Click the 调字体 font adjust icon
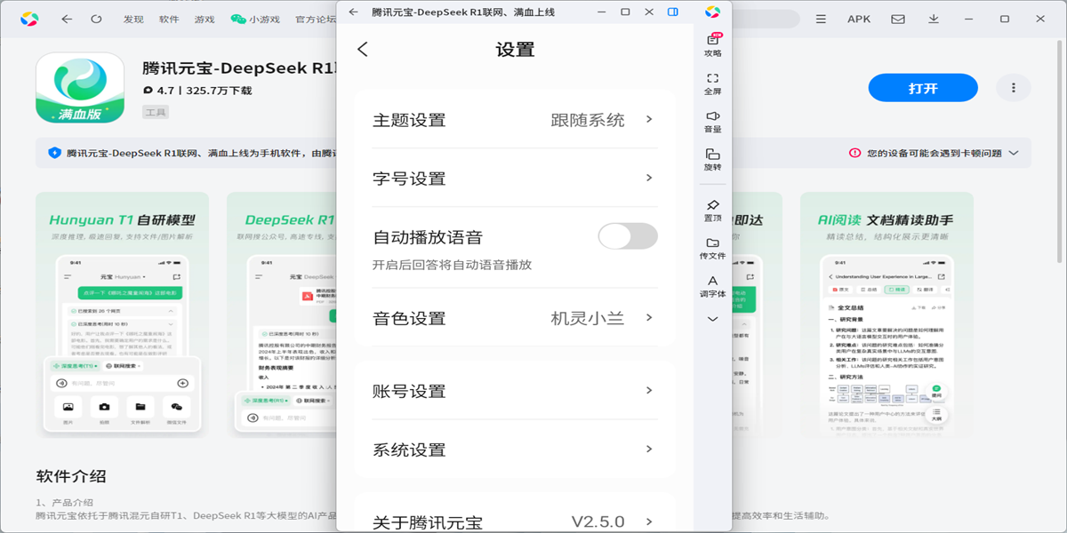This screenshot has height=533, width=1067. point(712,286)
